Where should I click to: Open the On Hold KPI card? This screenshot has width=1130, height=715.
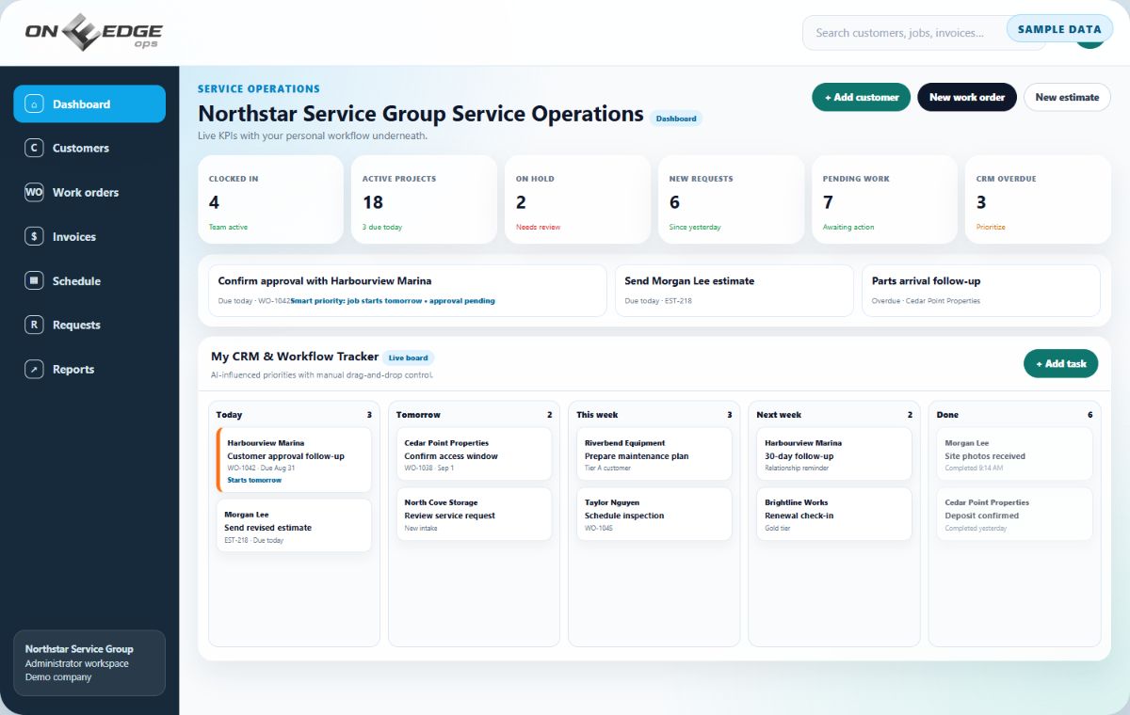pyautogui.click(x=577, y=199)
